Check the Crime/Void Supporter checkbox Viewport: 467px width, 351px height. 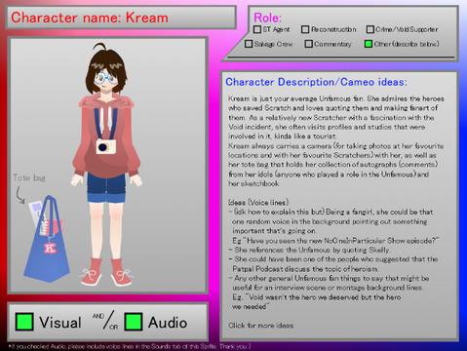(x=370, y=29)
